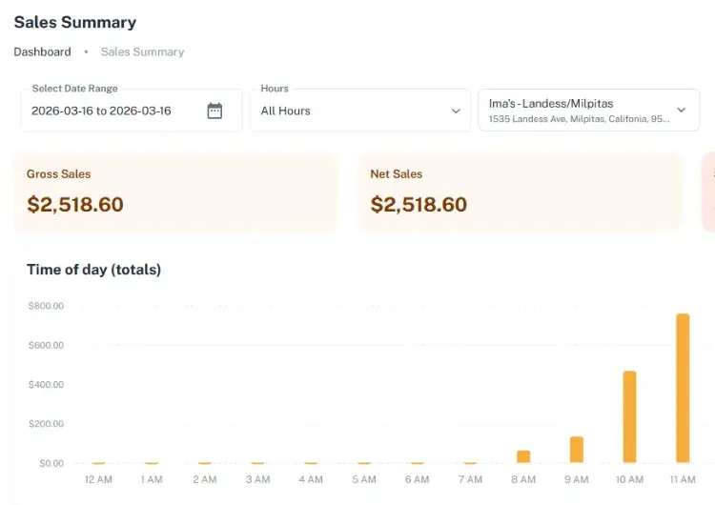
Task: Click the 6 AM x-axis label
Action: click(x=418, y=479)
